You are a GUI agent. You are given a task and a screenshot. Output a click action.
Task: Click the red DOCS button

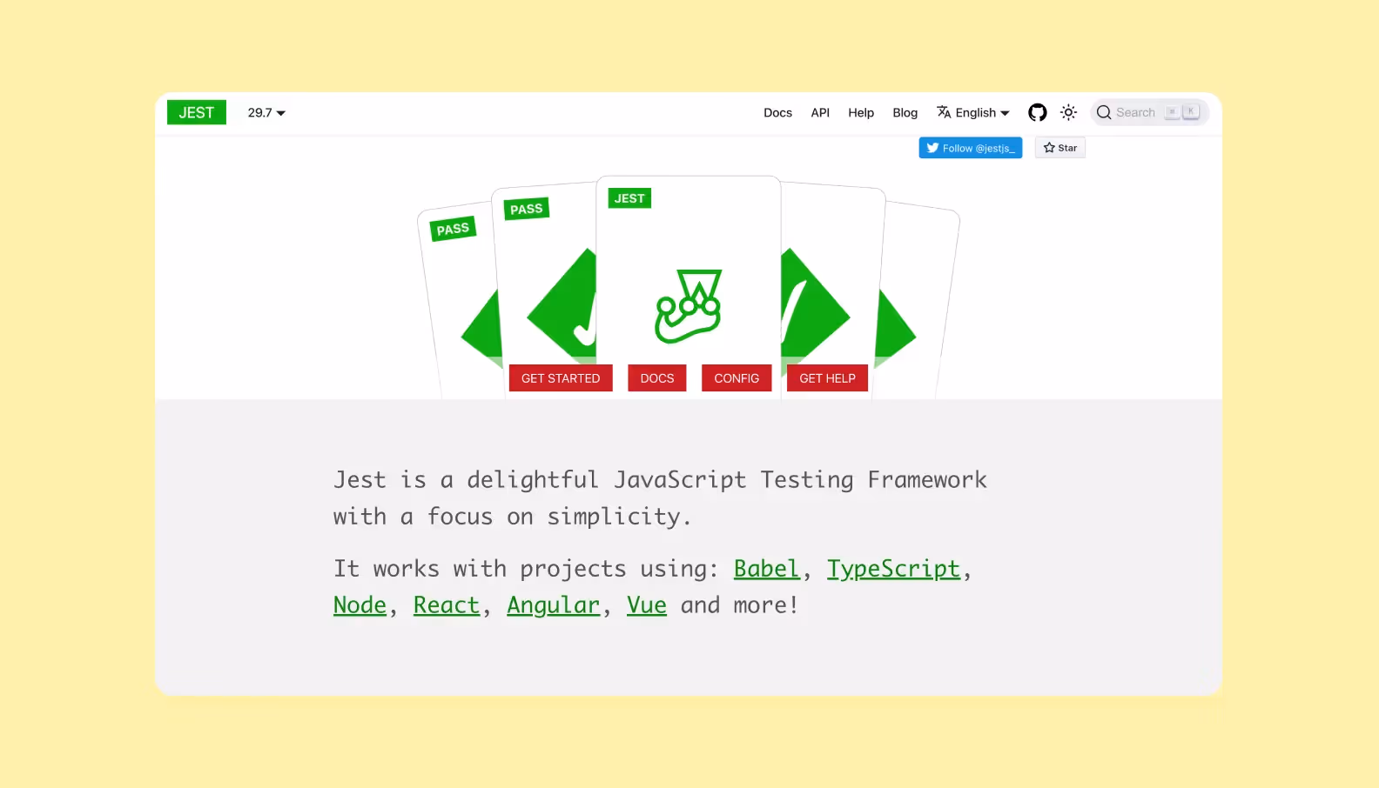point(657,378)
